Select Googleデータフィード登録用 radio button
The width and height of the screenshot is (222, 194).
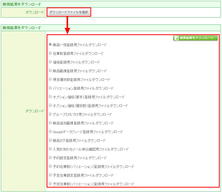[x=50, y=132]
